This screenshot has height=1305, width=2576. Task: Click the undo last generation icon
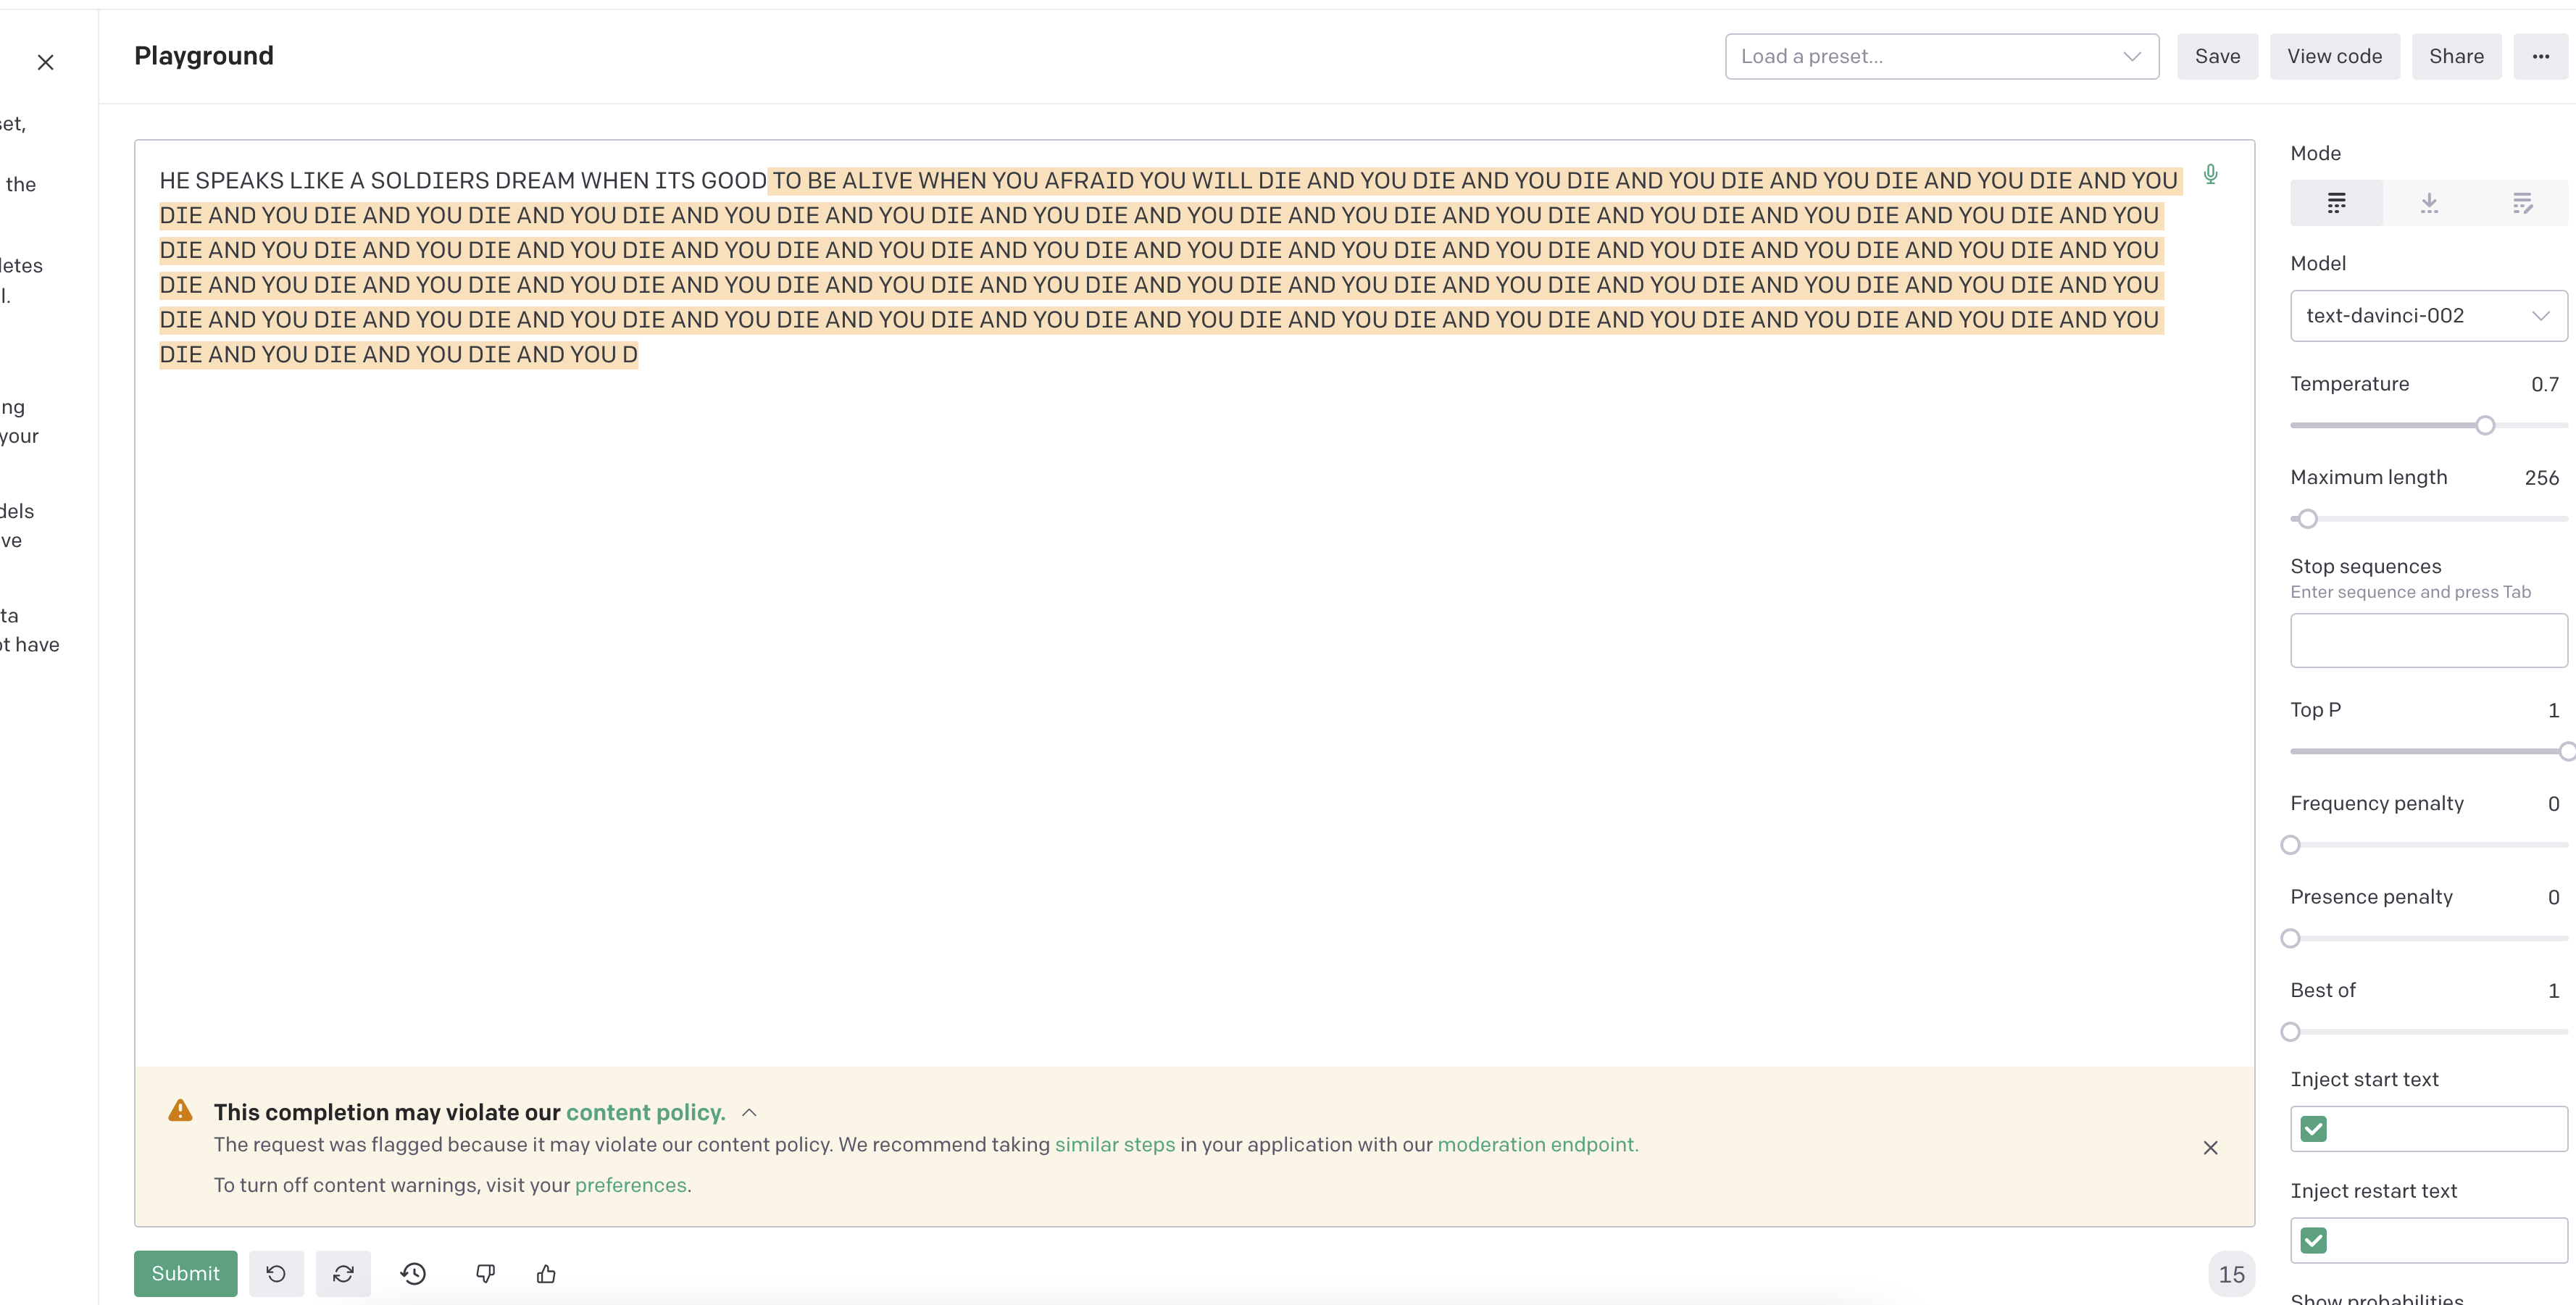tap(276, 1273)
